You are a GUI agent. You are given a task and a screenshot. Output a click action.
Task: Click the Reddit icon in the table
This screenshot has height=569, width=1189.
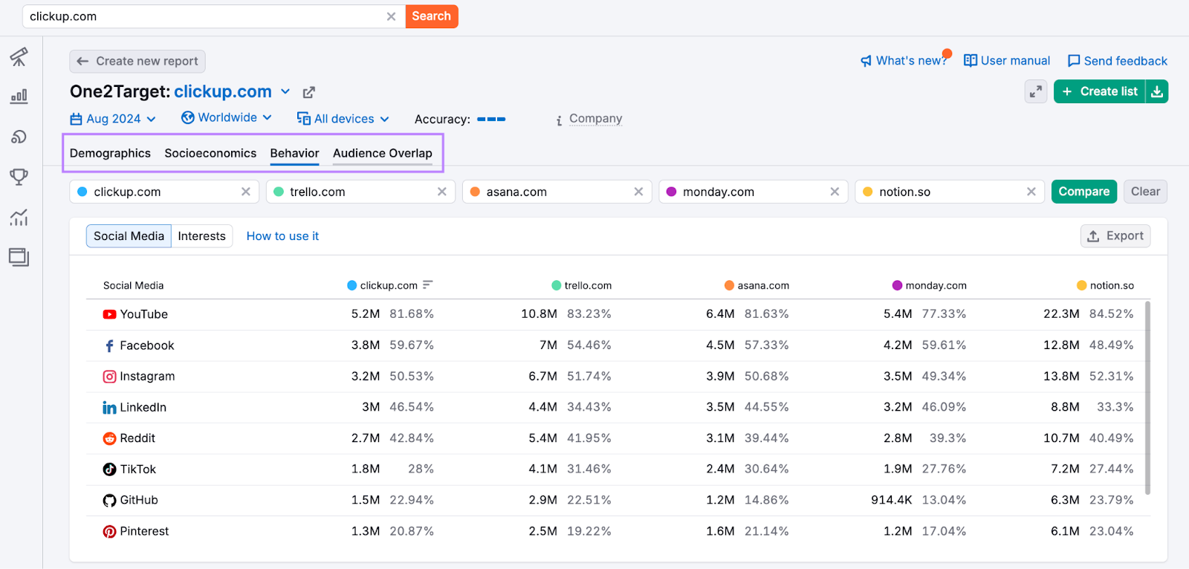point(109,438)
